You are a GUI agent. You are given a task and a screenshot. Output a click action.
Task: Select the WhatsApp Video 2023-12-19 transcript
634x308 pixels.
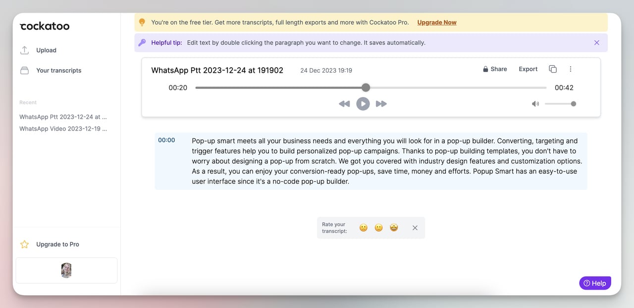pyautogui.click(x=63, y=128)
